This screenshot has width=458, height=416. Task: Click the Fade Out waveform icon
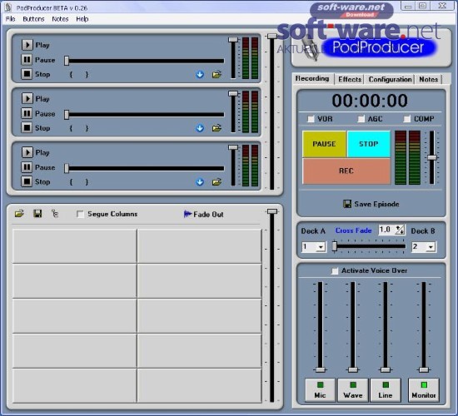[x=187, y=214]
